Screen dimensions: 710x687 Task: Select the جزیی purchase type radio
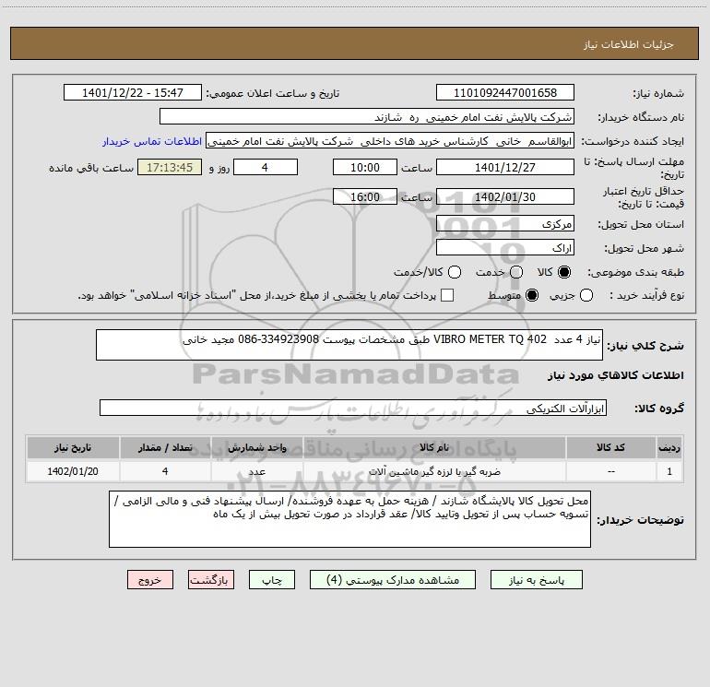(x=586, y=295)
